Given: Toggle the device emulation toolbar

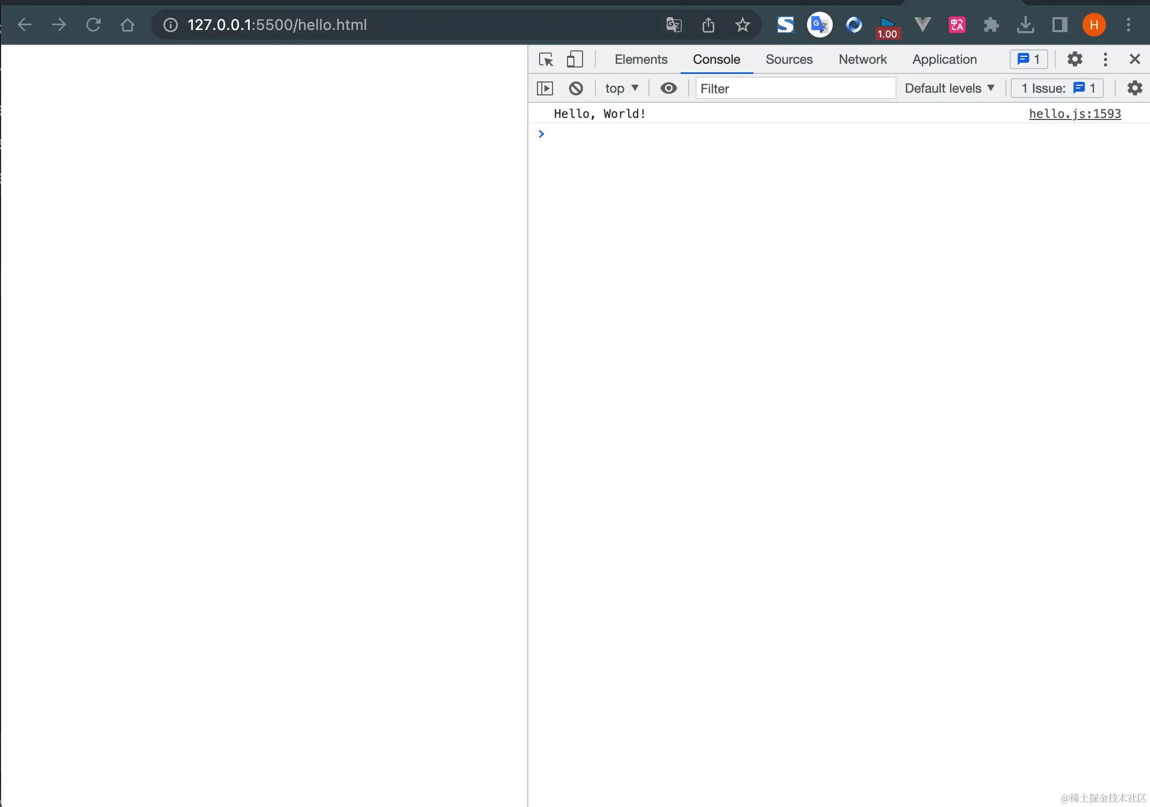Looking at the screenshot, I should [x=574, y=59].
